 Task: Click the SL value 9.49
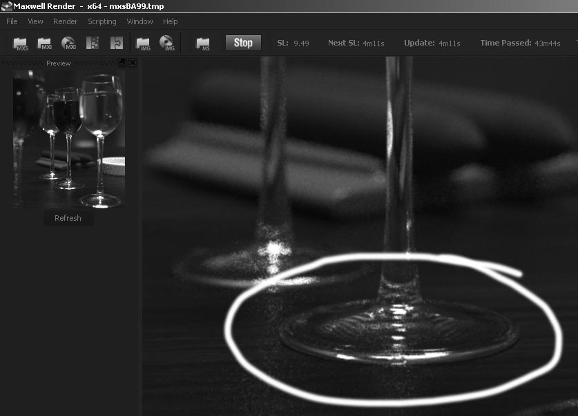point(301,43)
